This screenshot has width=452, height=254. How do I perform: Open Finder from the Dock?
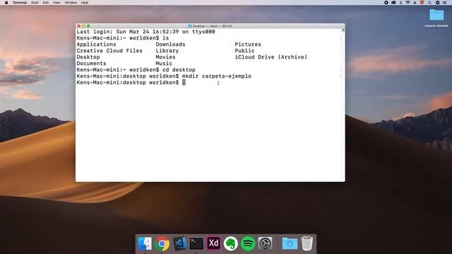(145, 243)
